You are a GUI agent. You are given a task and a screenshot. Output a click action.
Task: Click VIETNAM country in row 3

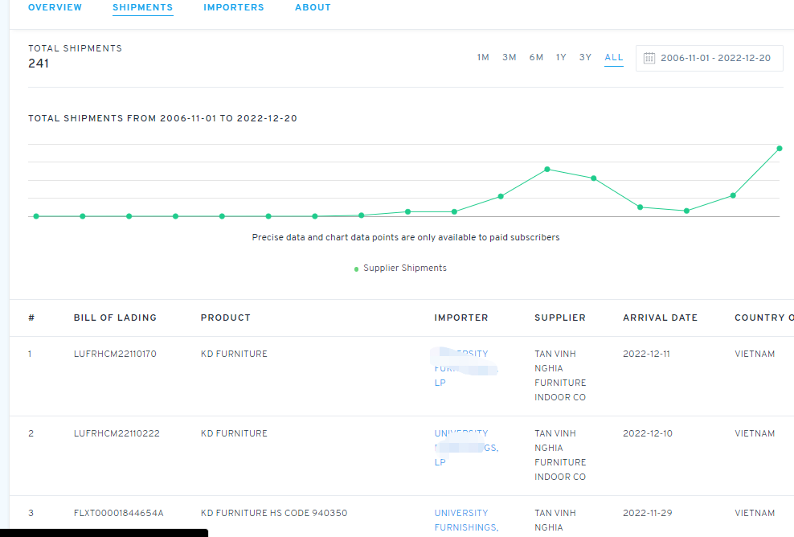(x=755, y=513)
